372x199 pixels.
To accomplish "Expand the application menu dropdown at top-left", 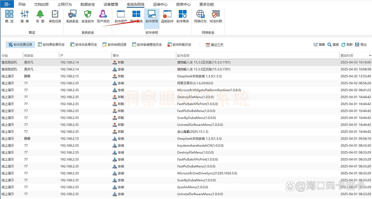I will click(x=7, y=4).
